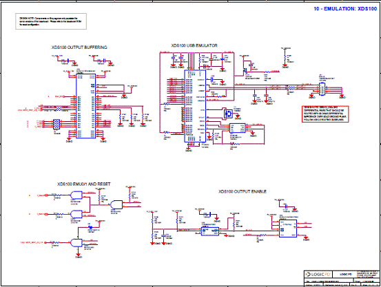Select the resistor array symbol left of buffer
Screen dimensions: 381x287
[56, 124]
